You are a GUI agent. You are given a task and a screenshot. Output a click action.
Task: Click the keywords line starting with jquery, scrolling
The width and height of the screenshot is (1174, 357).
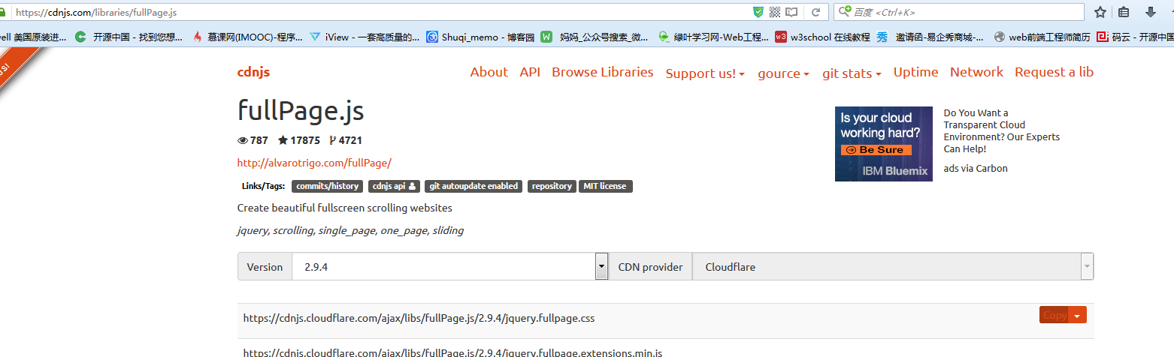coord(350,230)
